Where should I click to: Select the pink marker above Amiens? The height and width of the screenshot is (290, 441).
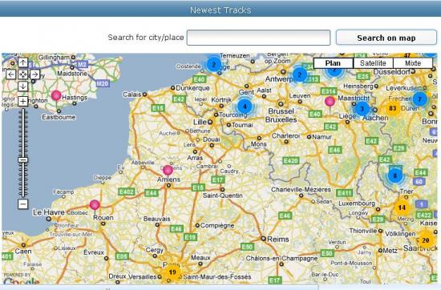point(168,170)
